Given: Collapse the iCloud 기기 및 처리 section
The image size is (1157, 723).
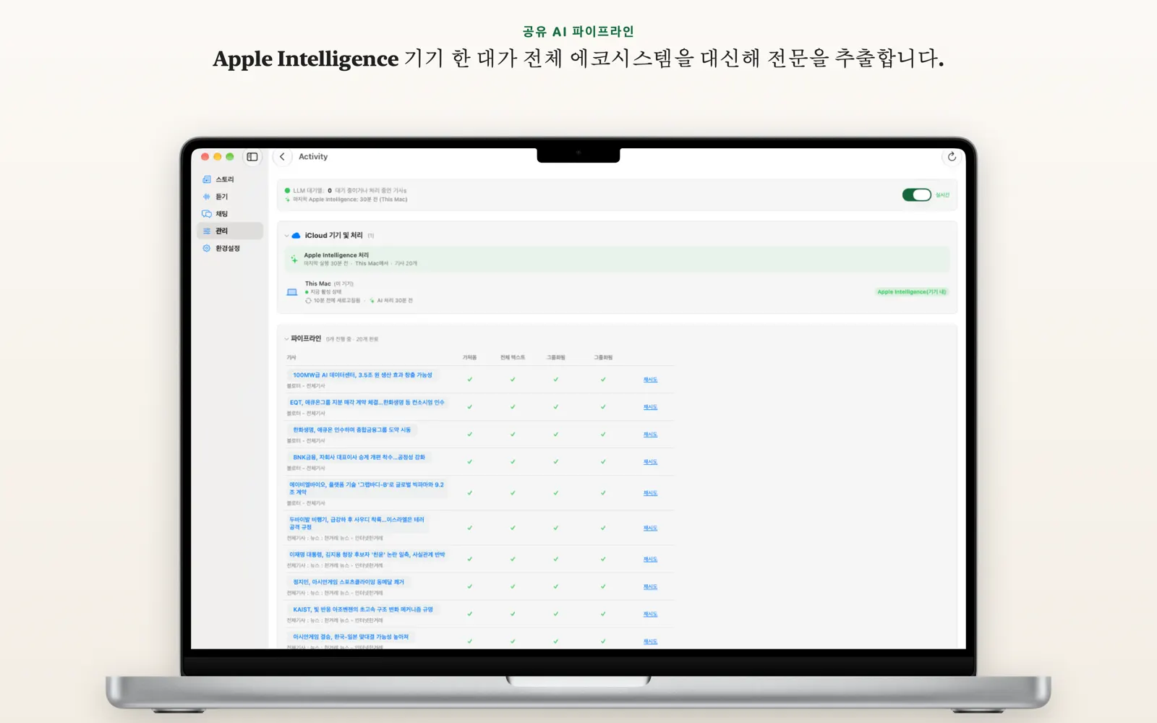Looking at the screenshot, I should 286,236.
